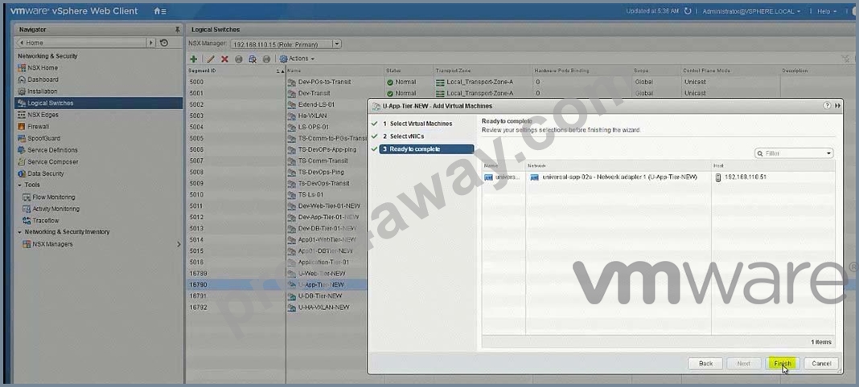Viewport: 859px width, 387px height.
Task: Open the Actions dropdown menu
Action: (297, 59)
